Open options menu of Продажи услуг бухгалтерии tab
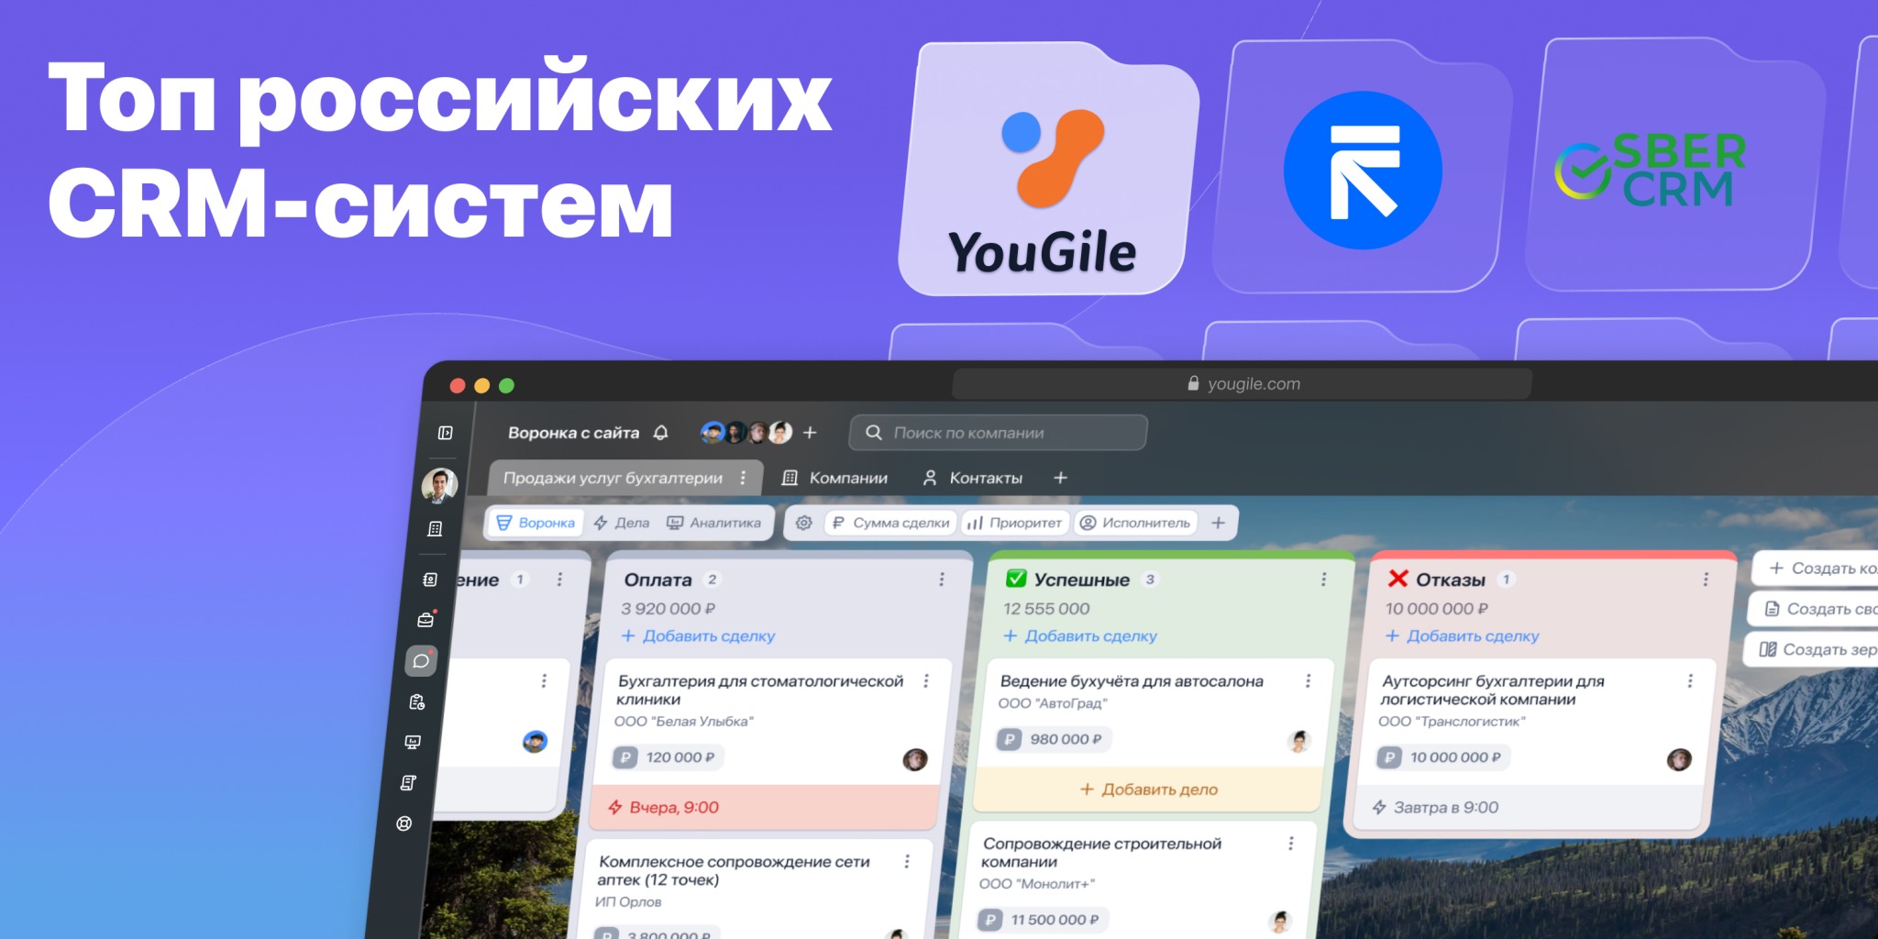The image size is (1878, 939). (x=743, y=478)
